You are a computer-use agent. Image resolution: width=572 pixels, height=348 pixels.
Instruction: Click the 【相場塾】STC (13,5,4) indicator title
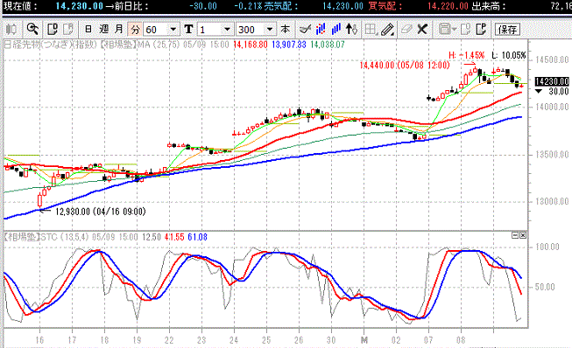46,237
